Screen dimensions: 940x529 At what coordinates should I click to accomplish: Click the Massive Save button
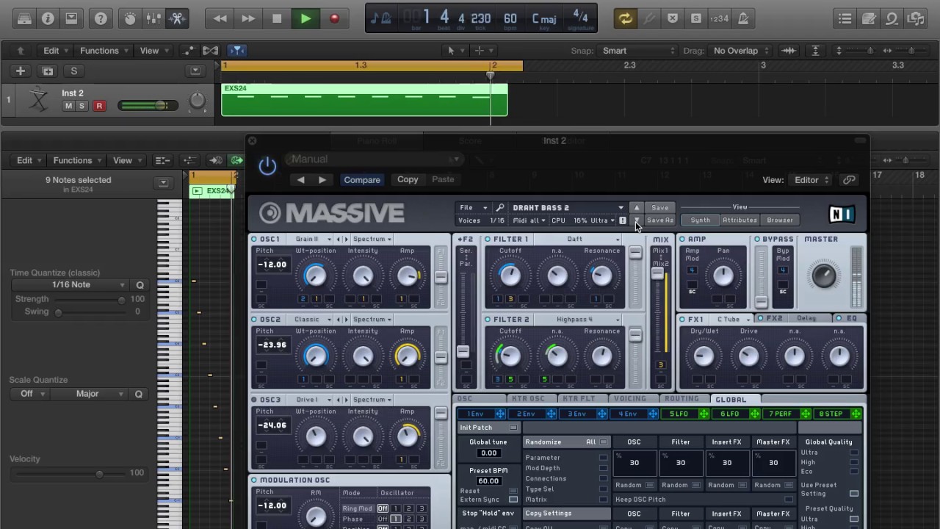point(659,208)
